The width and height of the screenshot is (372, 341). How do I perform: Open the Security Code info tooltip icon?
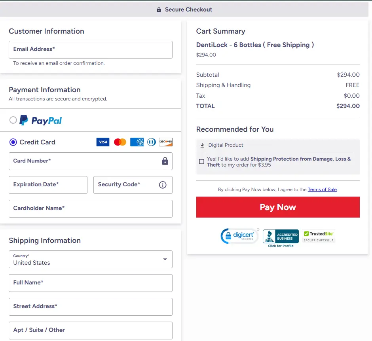163,185
